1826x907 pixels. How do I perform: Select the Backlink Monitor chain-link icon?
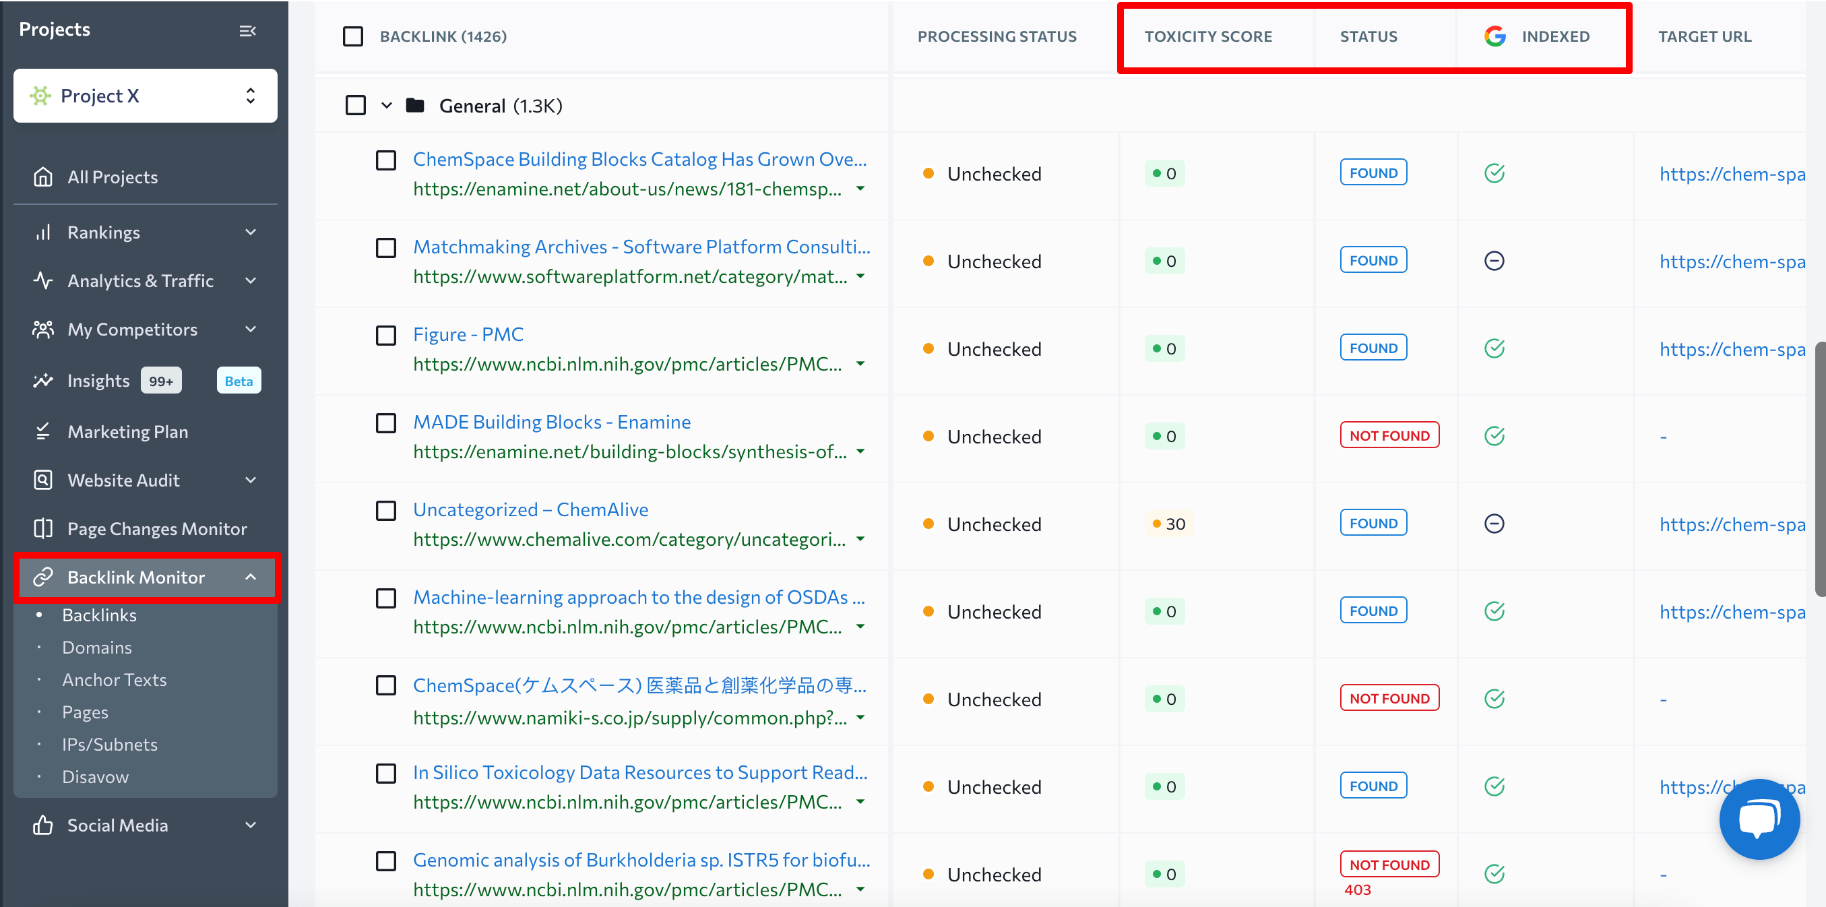[42, 577]
